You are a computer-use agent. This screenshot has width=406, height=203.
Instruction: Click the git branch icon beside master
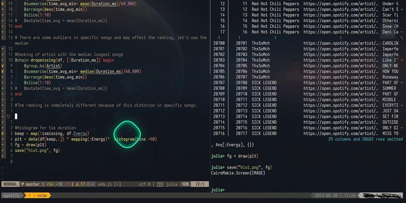[x=23, y=184]
